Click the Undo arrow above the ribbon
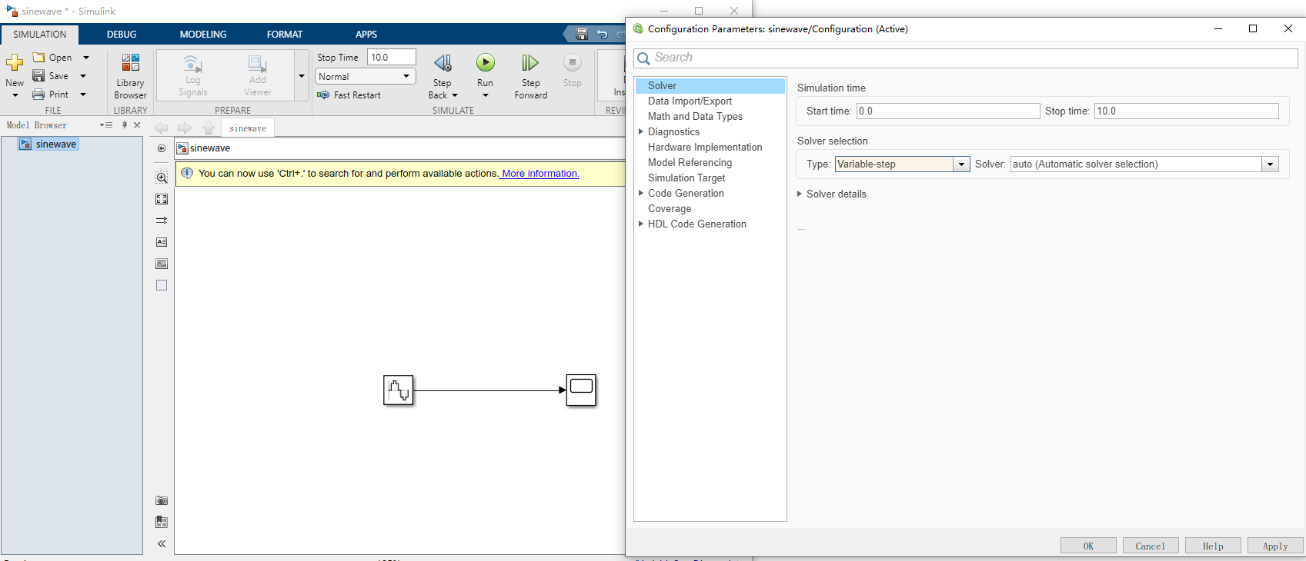The image size is (1306, 561). coord(603,35)
